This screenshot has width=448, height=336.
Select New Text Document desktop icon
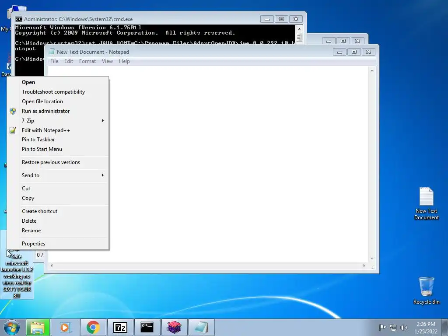click(x=426, y=203)
